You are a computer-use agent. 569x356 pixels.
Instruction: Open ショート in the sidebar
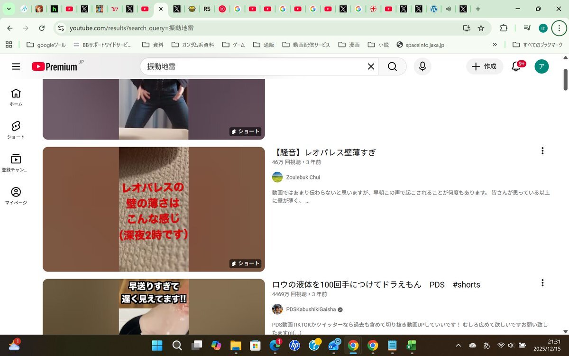(x=16, y=130)
